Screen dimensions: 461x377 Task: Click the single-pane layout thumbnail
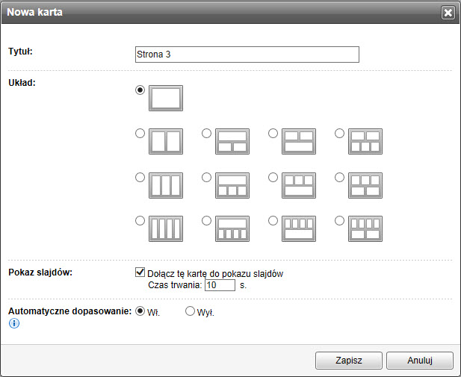click(165, 98)
